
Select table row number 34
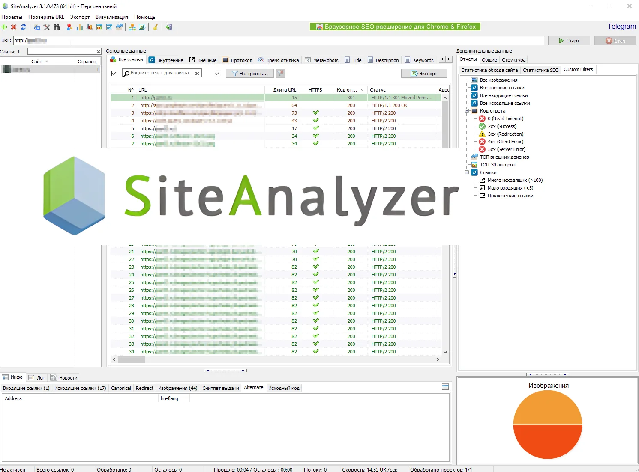coord(276,352)
